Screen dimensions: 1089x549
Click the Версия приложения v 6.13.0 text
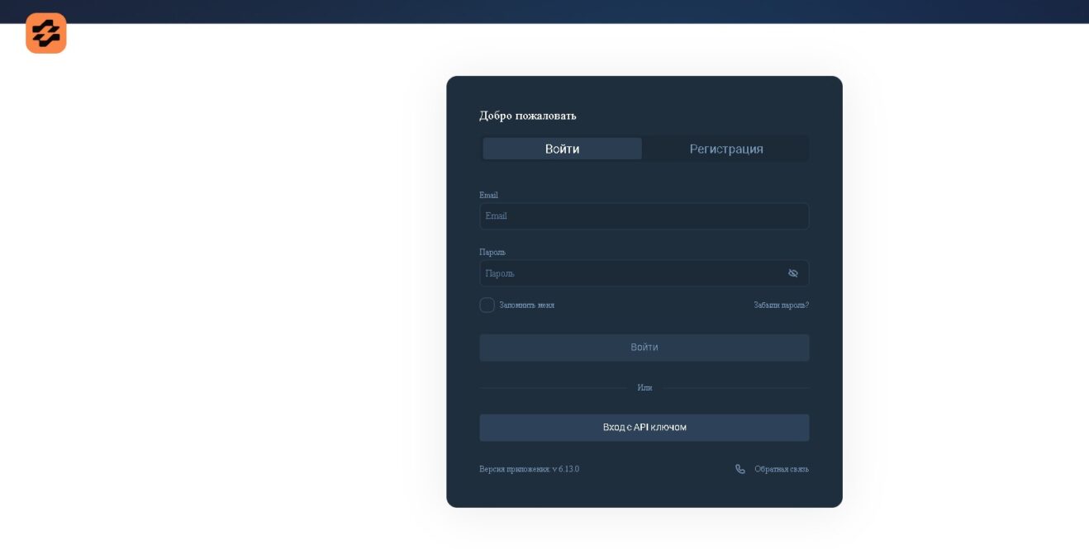(529, 469)
